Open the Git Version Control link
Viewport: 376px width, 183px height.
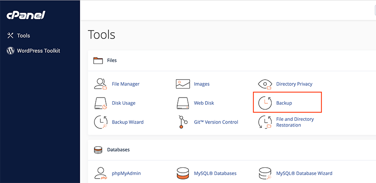click(216, 122)
